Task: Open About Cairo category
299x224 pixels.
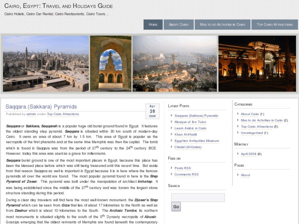Action: (x=250, y=114)
